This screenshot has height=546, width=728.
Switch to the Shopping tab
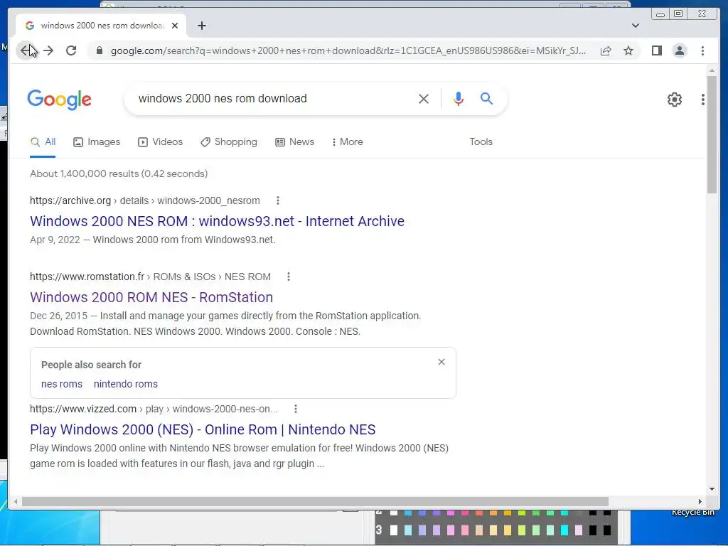pyautogui.click(x=228, y=142)
